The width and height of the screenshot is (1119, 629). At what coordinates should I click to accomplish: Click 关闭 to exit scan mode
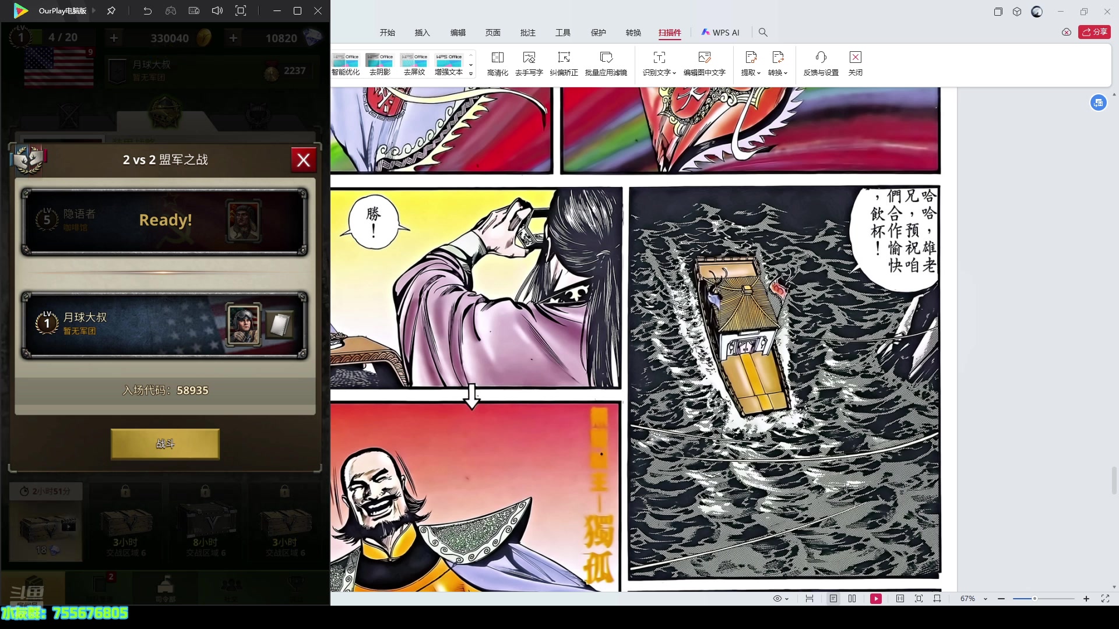coord(856,64)
